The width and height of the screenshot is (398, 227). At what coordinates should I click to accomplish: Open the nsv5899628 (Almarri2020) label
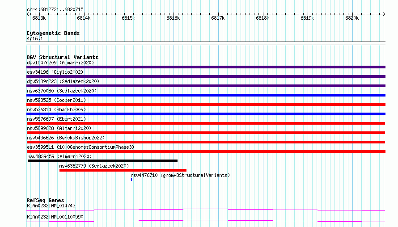point(59,128)
